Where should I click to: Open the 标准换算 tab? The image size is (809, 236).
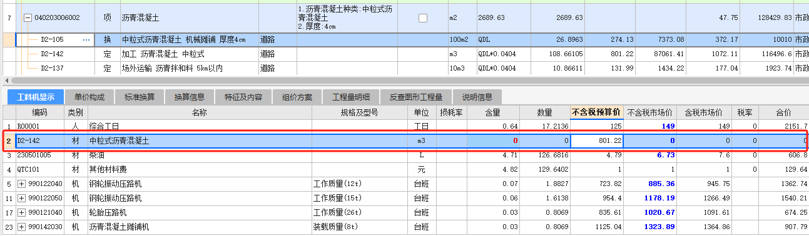pyautogui.click(x=140, y=97)
